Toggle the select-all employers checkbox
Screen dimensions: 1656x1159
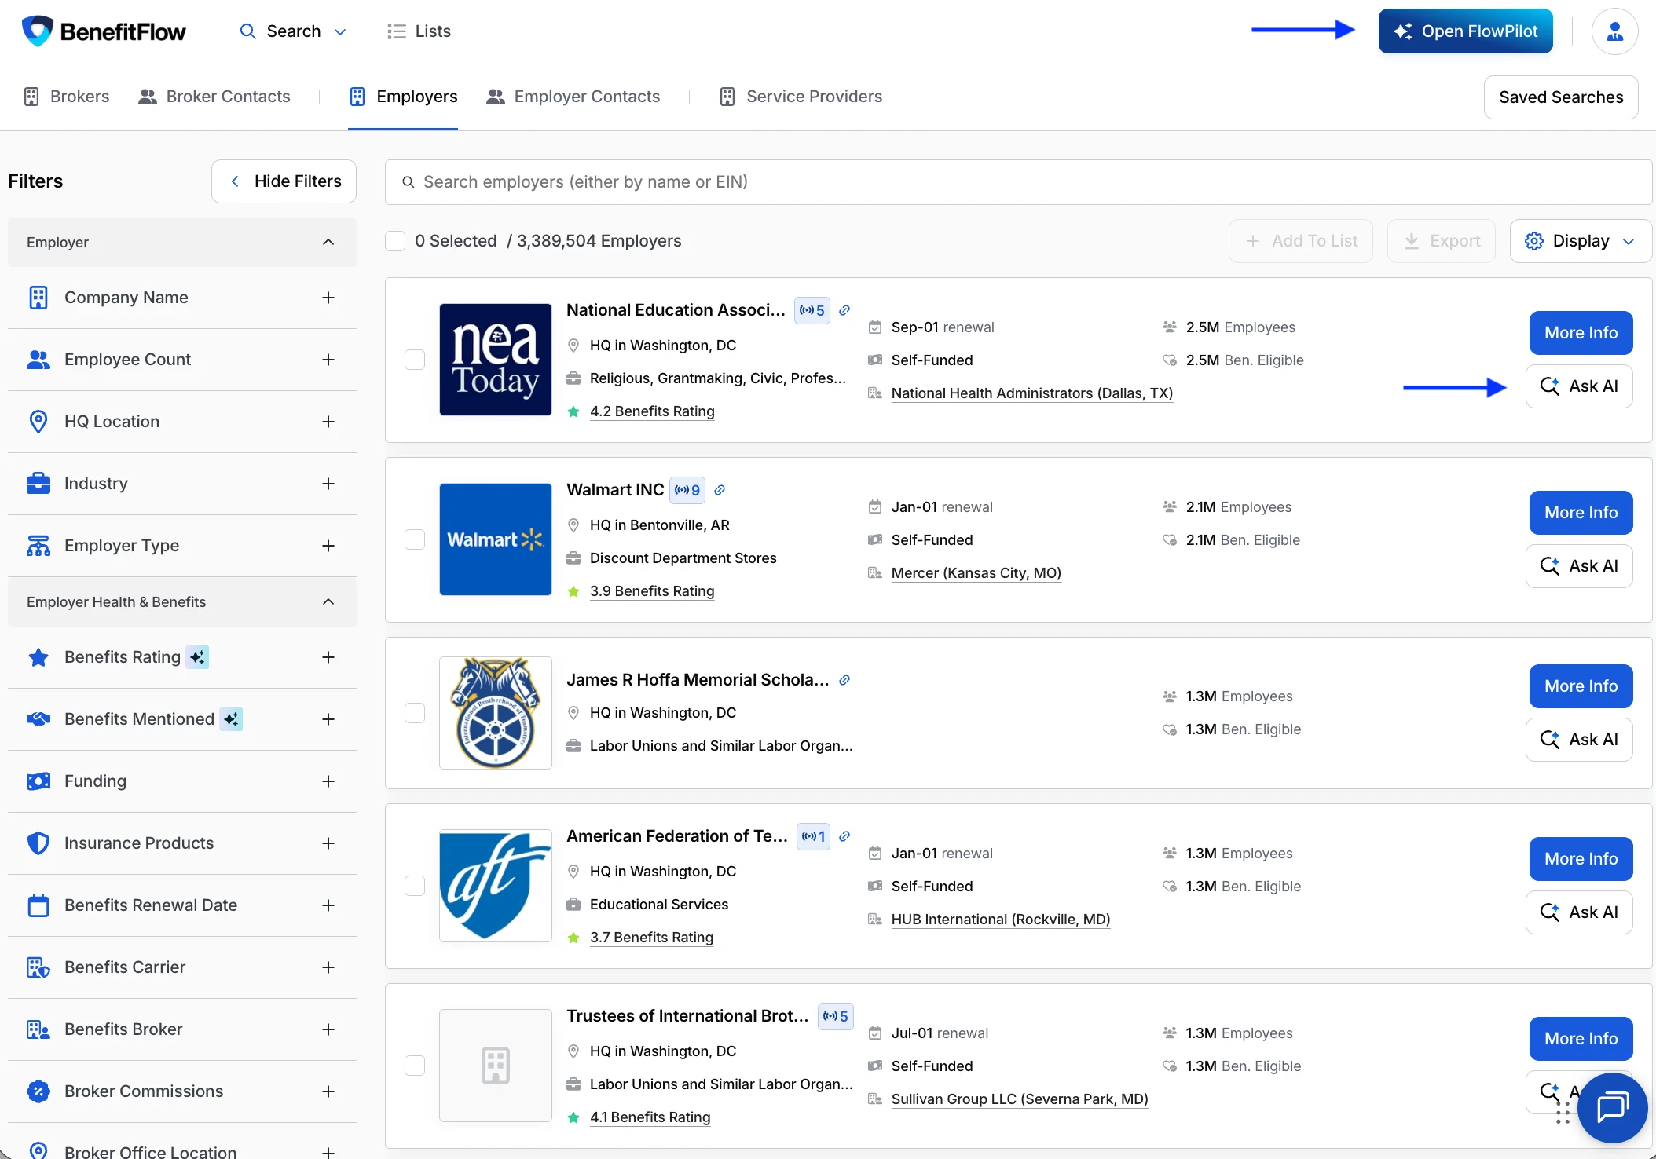395,241
